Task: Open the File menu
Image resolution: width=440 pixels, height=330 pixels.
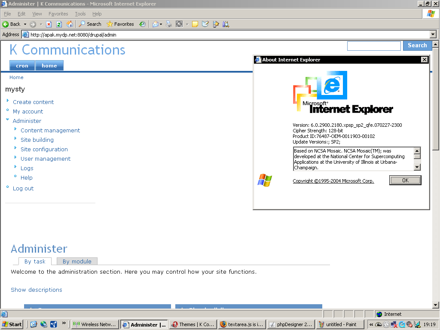Action: (x=7, y=14)
